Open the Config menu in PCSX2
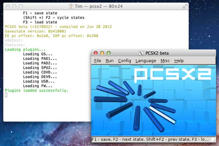The image size is (219, 146). pos(124,61)
